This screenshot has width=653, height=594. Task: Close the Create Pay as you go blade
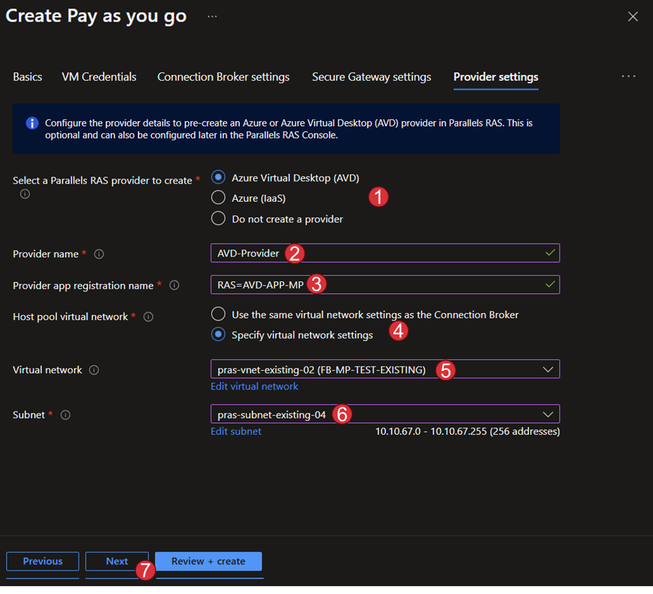click(633, 16)
